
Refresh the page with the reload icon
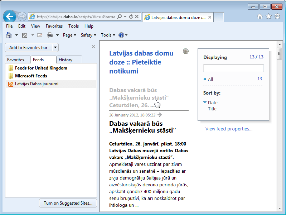click(x=131, y=17)
